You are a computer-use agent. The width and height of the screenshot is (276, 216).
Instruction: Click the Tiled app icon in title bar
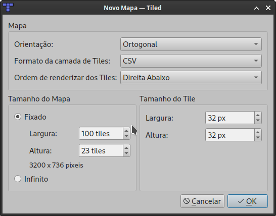click(8, 8)
